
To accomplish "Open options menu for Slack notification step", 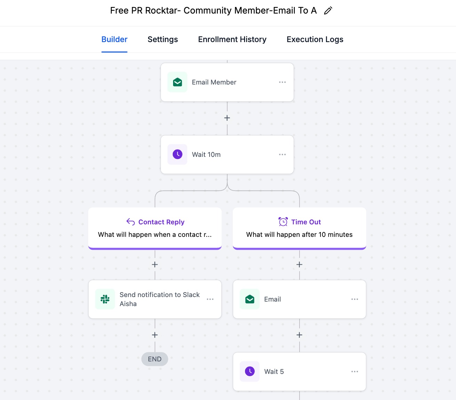I will (x=210, y=299).
